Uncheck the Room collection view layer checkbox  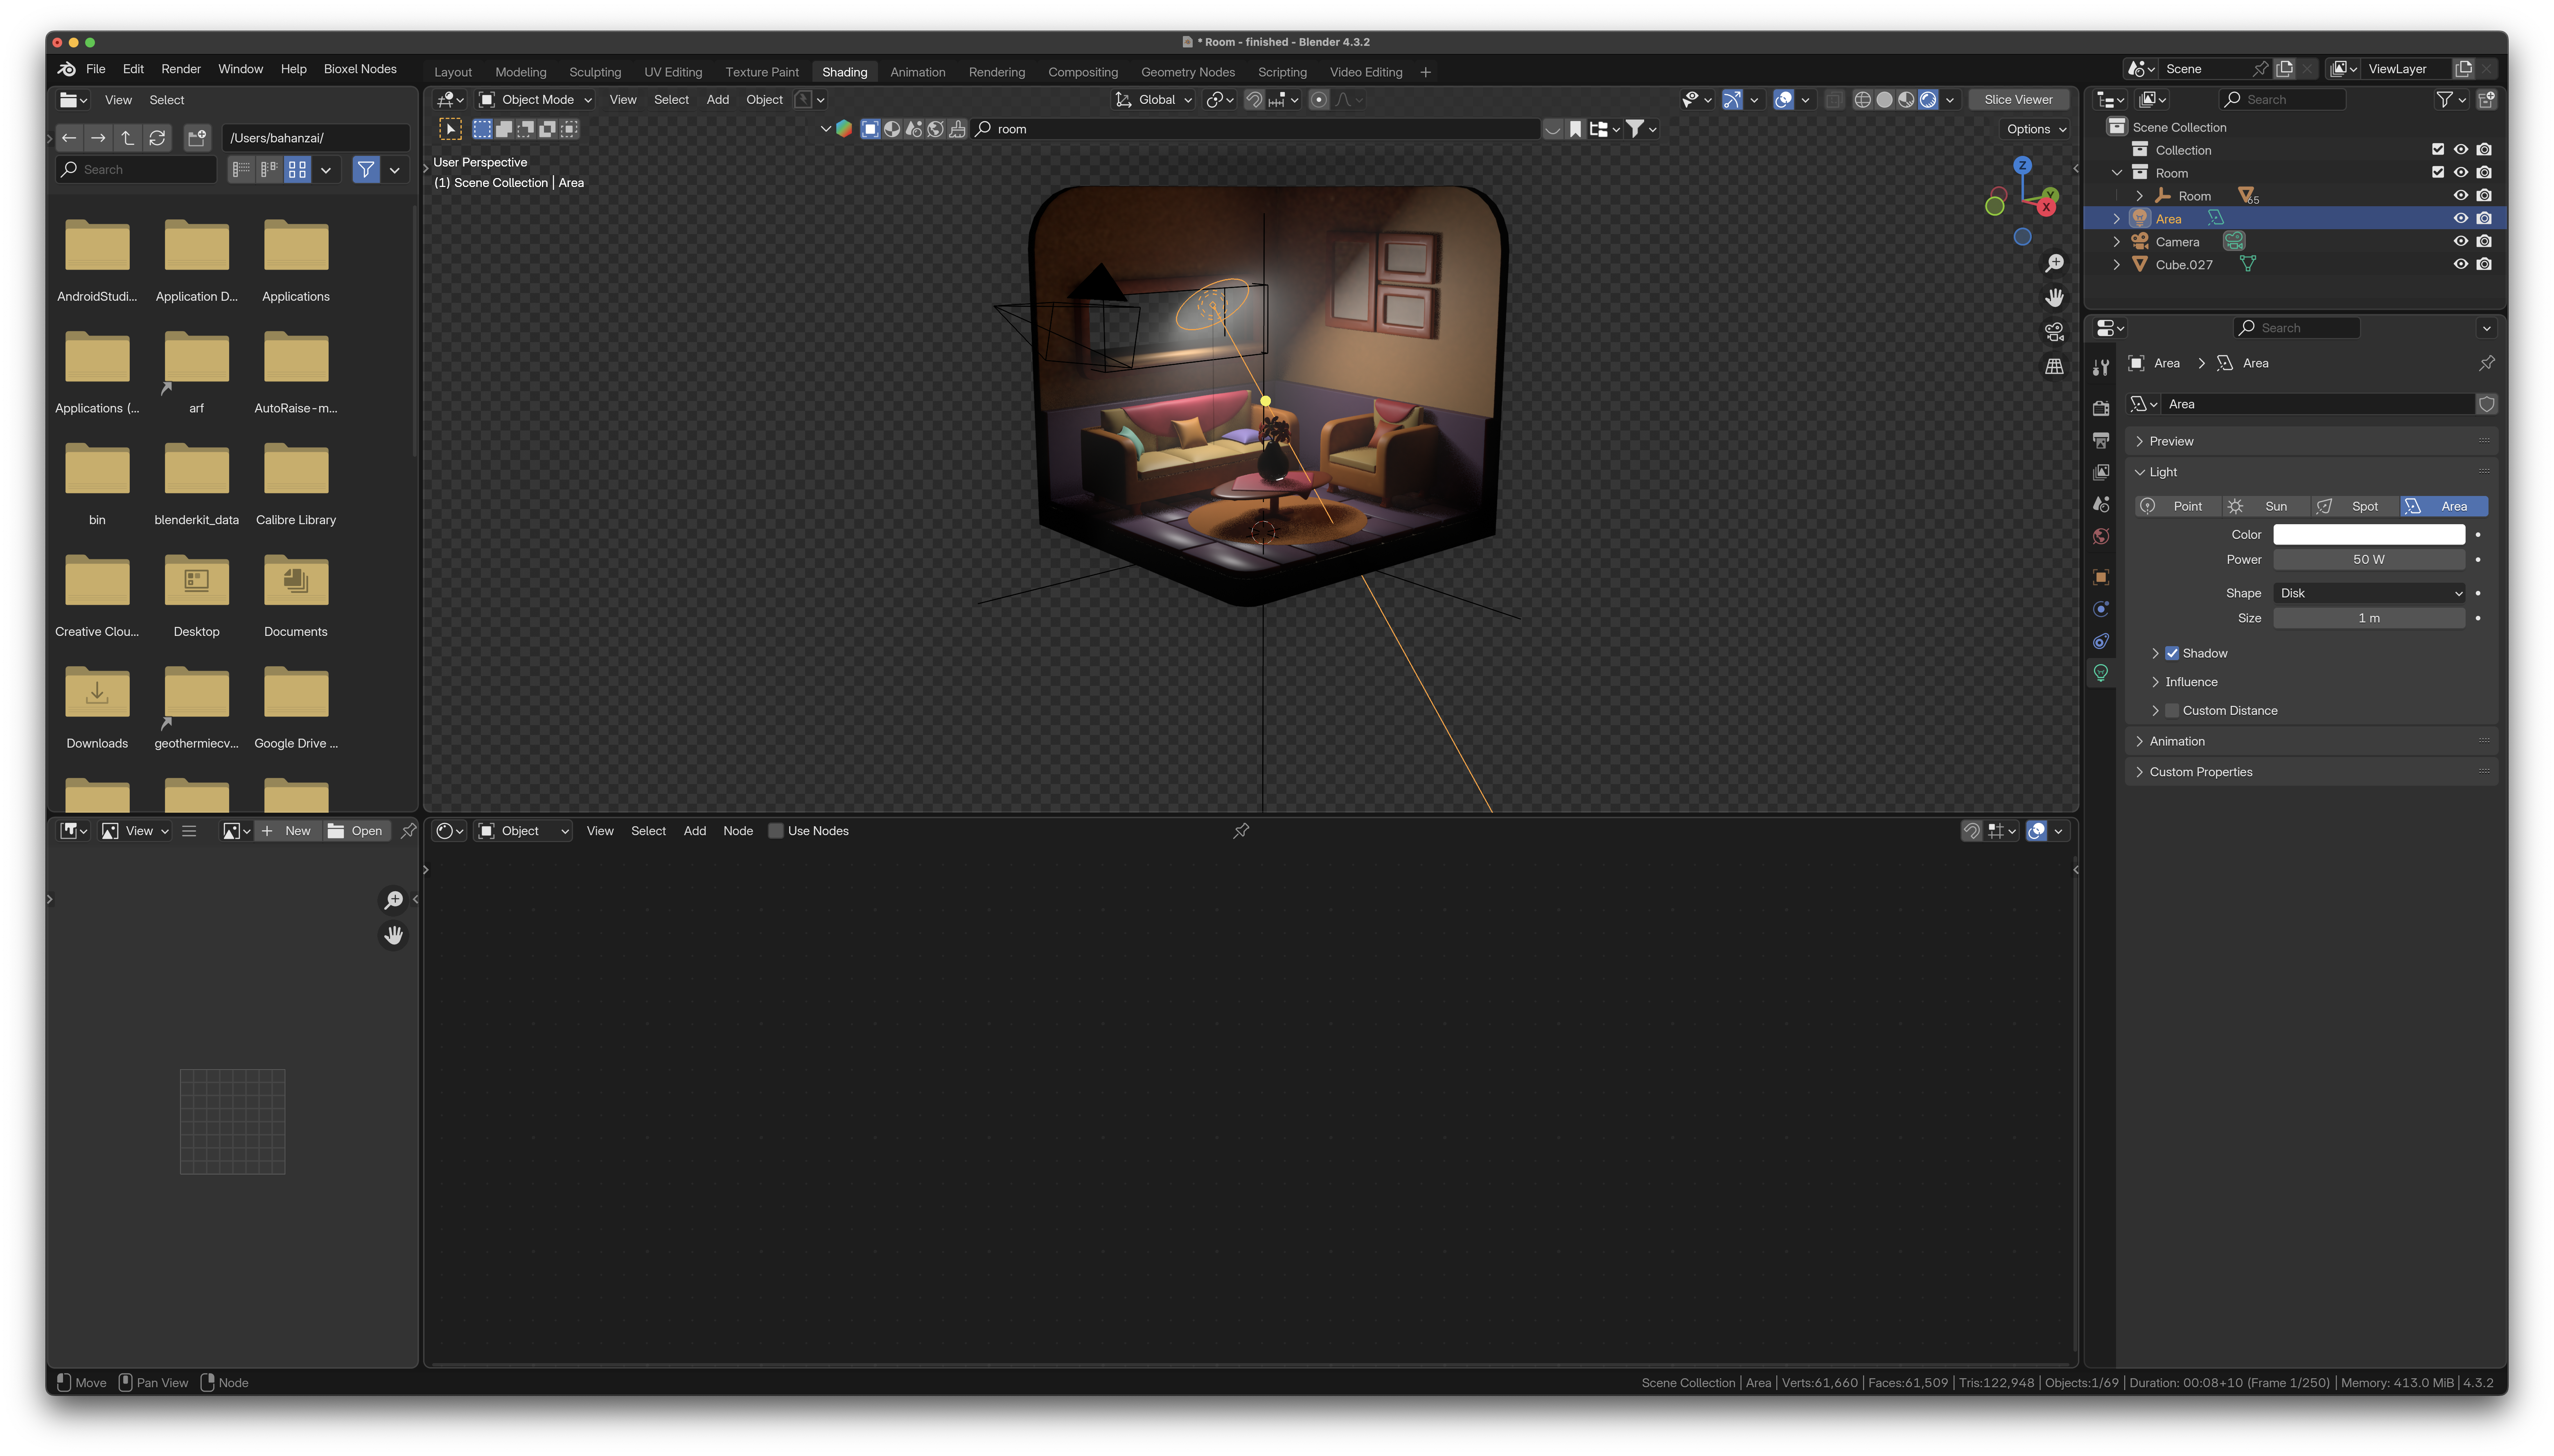point(2438,173)
